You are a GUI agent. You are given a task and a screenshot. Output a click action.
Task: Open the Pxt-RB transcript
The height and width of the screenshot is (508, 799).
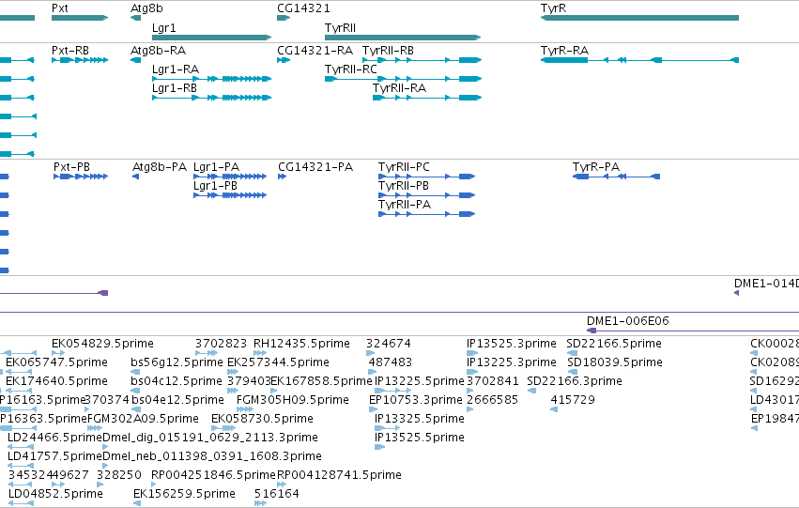pyautogui.click(x=80, y=60)
